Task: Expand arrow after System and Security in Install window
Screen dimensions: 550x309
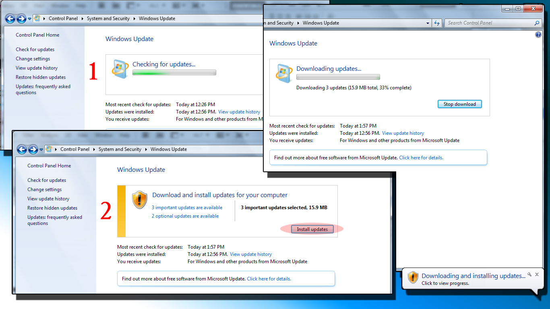Action: pyautogui.click(x=146, y=149)
